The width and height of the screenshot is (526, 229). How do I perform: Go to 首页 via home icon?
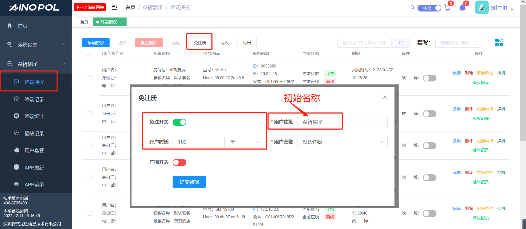(x=10, y=26)
